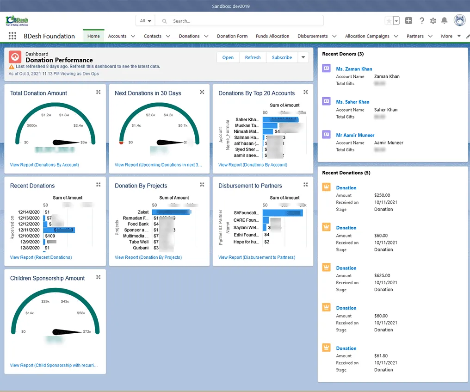
Task: Click the Zakat bar in Donation By Projects
Action: click(x=172, y=212)
